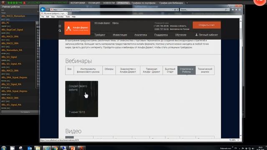Viewport: 267px width, 150px height.
Task: Open the user avatar in the terminal top bar
Action: point(3,3)
